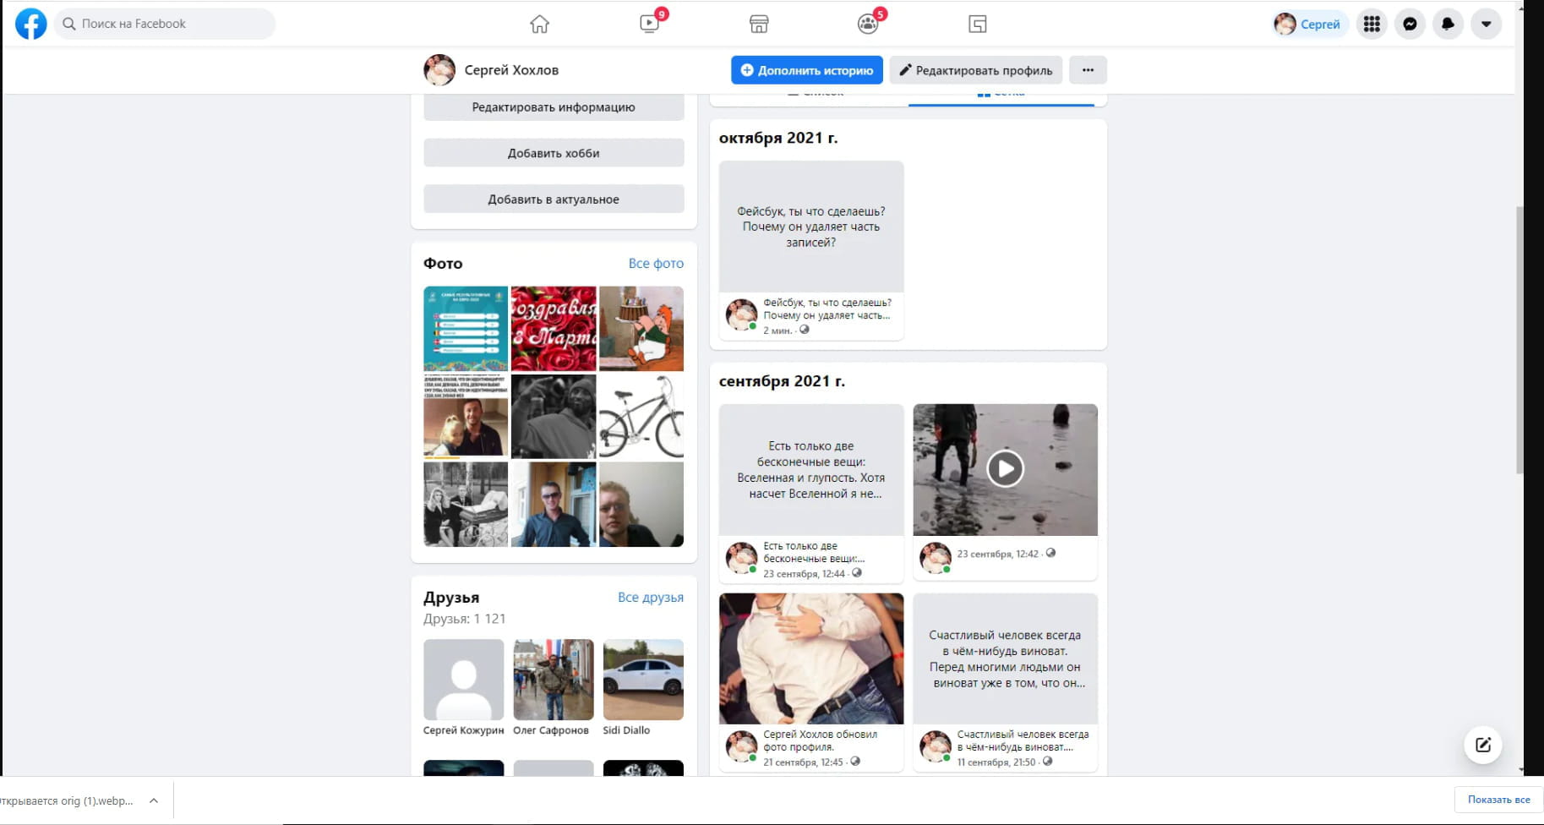Open the profile three-dots more menu
The height and width of the screenshot is (825, 1544).
click(x=1088, y=70)
